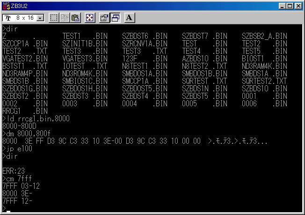The width and height of the screenshot is (305, 215).
Task: Click the blinking cursor at the last prompt
Action: [8, 211]
